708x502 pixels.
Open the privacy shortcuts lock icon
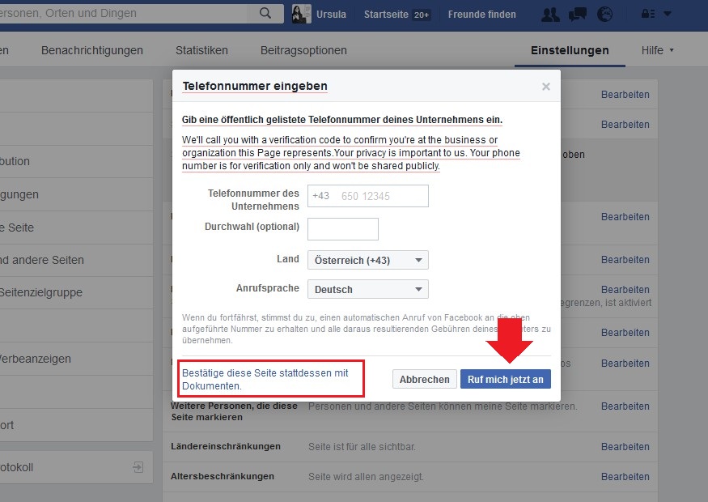tap(647, 14)
